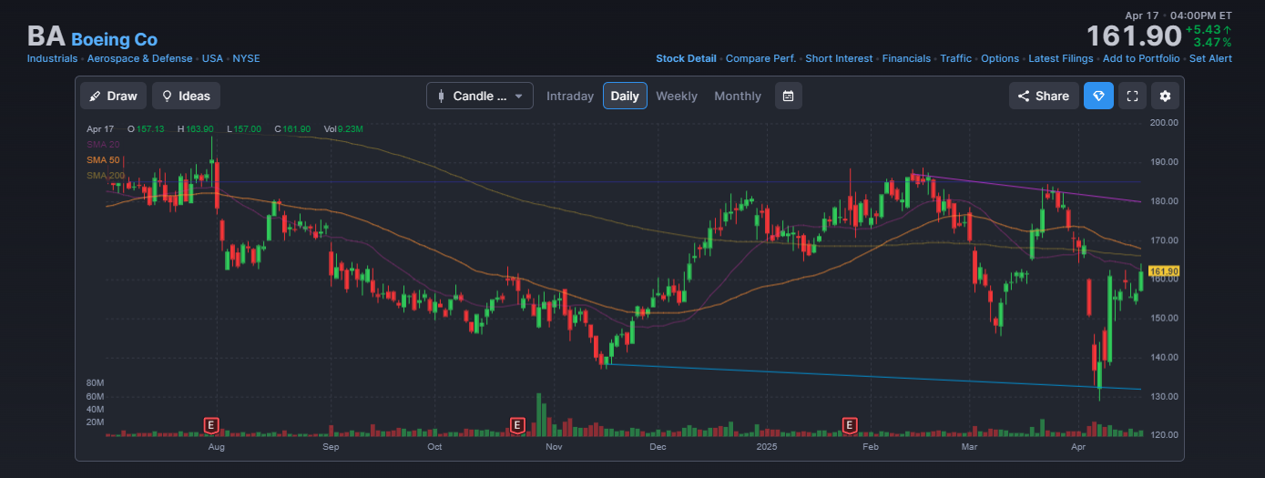Click the blue diamond premium icon
The width and height of the screenshot is (1265, 478).
pos(1098,96)
